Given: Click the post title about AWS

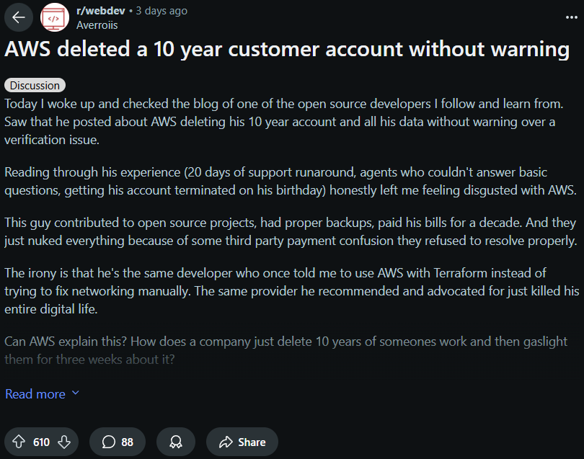Looking at the screenshot, I should [287, 49].
